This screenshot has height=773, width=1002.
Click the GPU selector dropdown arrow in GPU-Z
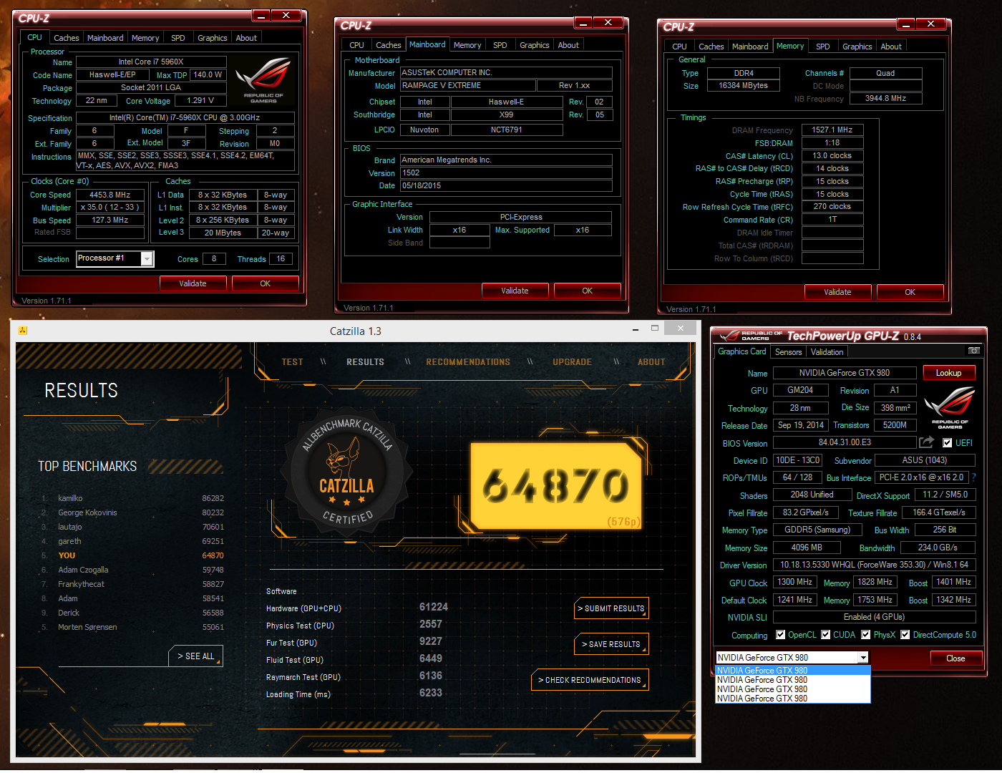[864, 658]
